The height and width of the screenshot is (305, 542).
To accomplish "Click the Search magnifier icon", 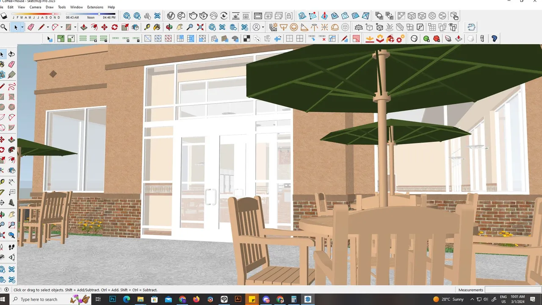I will [x=4, y=27].
